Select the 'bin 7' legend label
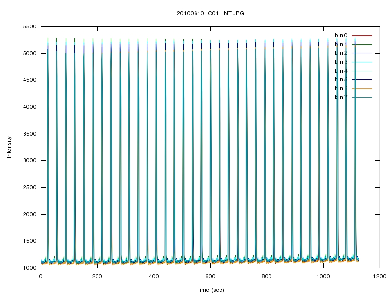This screenshot has height=294, width=392. (x=341, y=97)
